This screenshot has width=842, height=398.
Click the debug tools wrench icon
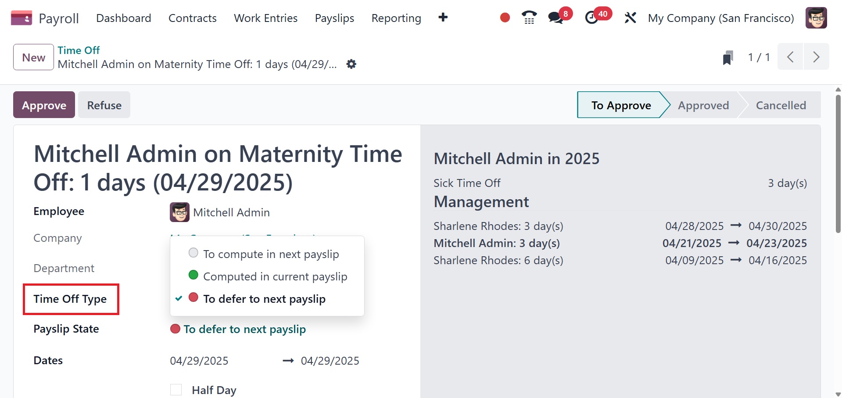(x=630, y=18)
